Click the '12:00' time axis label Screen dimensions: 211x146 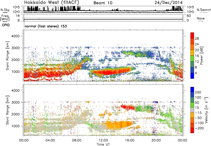coord(103,140)
